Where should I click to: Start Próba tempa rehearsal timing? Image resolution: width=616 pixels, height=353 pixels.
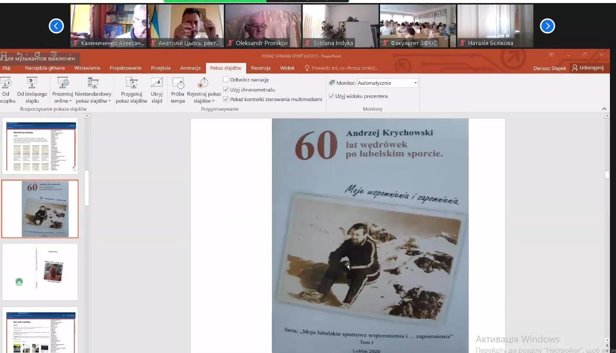[178, 83]
